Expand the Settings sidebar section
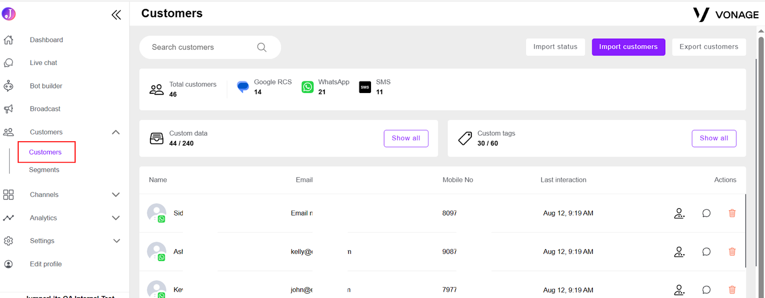The height and width of the screenshot is (298, 765). 116,241
